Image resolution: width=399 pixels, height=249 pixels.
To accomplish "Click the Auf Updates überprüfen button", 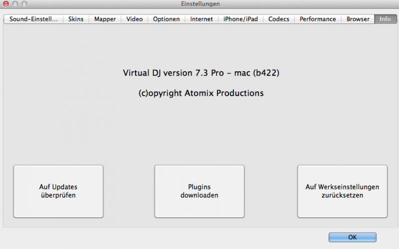I will [58, 191].
